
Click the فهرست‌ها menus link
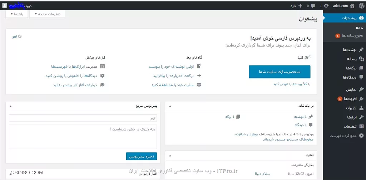(59, 67)
